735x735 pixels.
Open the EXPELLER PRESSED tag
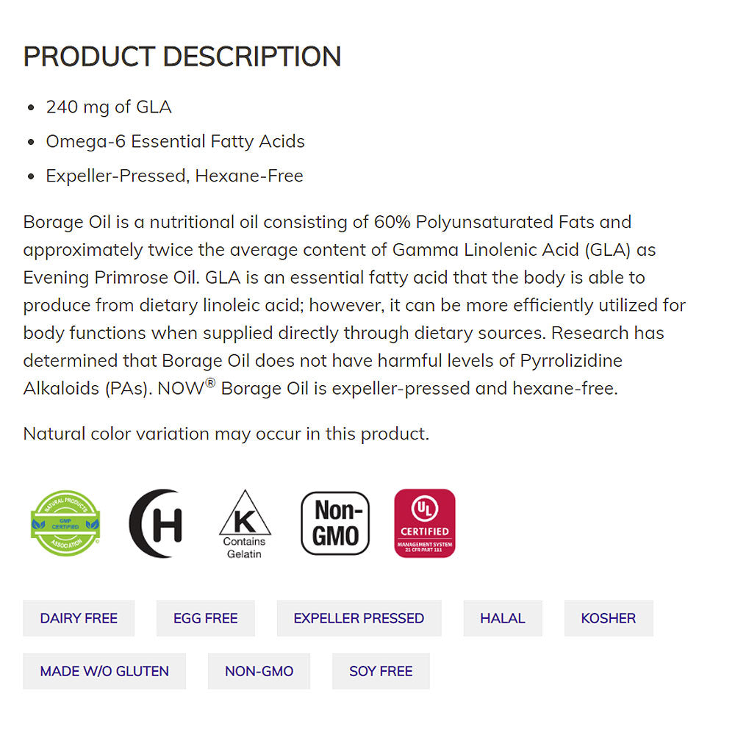(x=359, y=618)
